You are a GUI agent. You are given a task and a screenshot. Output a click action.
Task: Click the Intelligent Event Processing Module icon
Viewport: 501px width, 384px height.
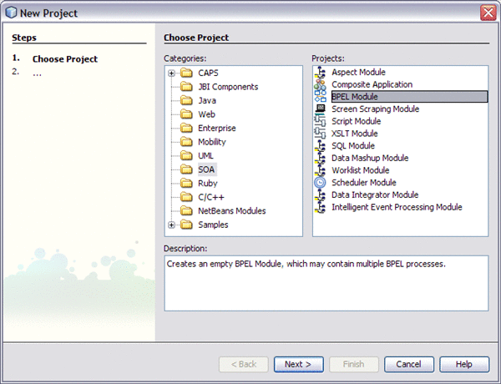point(320,207)
